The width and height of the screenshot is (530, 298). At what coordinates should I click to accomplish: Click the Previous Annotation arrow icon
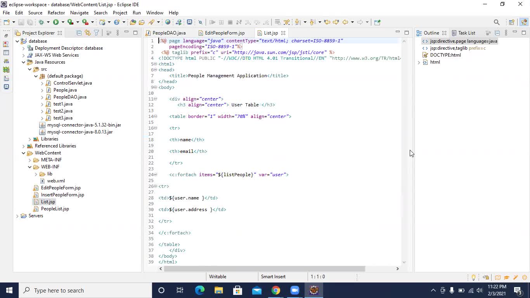point(312,22)
